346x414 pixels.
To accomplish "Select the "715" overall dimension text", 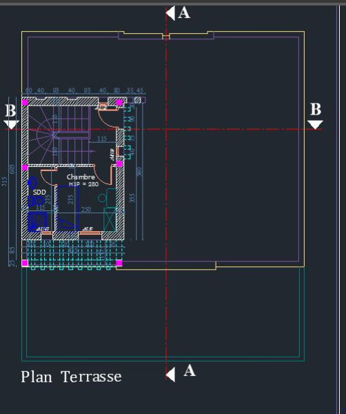I will click(5, 181).
